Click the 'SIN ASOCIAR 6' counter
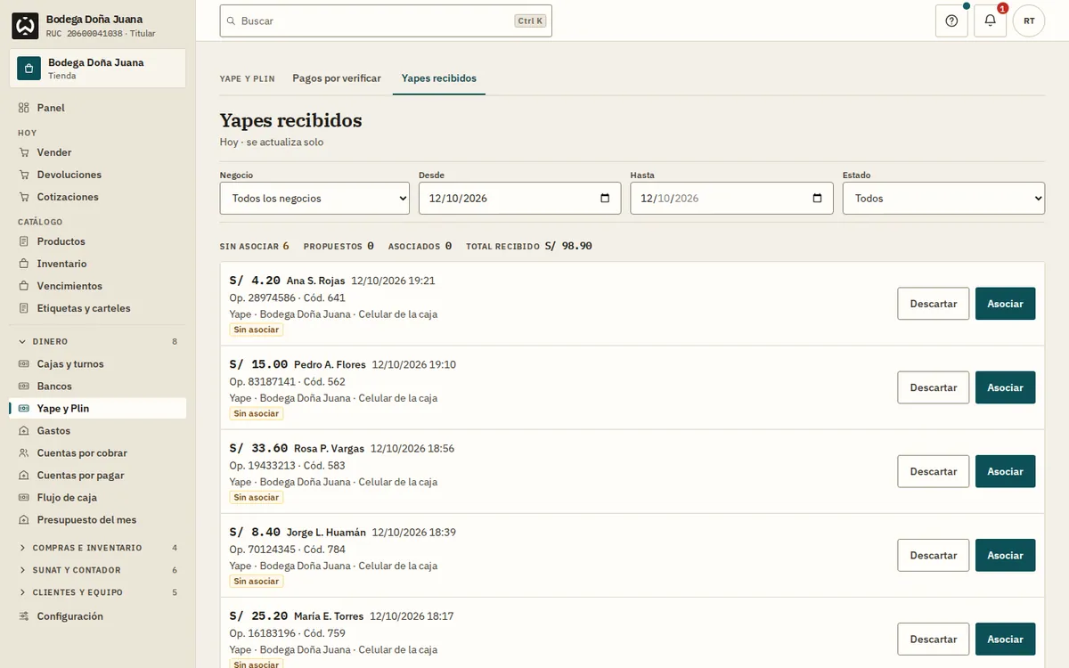Image resolution: width=1069 pixels, height=668 pixels. point(255,246)
